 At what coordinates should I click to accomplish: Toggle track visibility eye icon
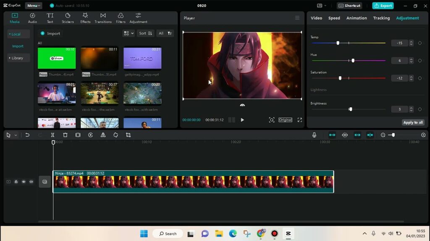coord(24,182)
